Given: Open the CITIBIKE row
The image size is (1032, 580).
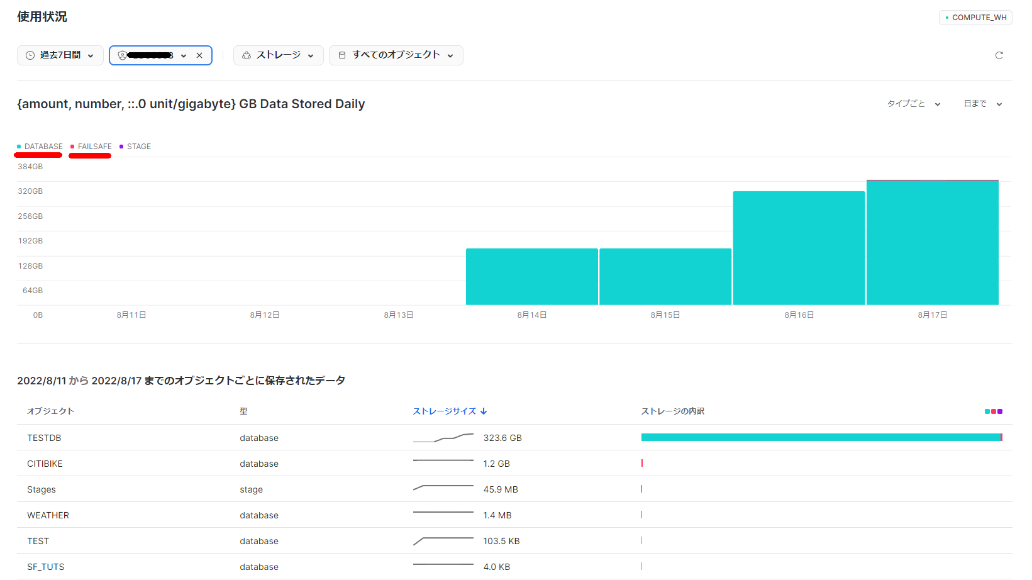Looking at the screenshot, I should tap(514, 464).
